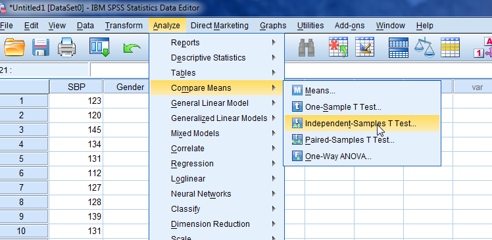Click the SBP cell with value 123

click(76, 101)
